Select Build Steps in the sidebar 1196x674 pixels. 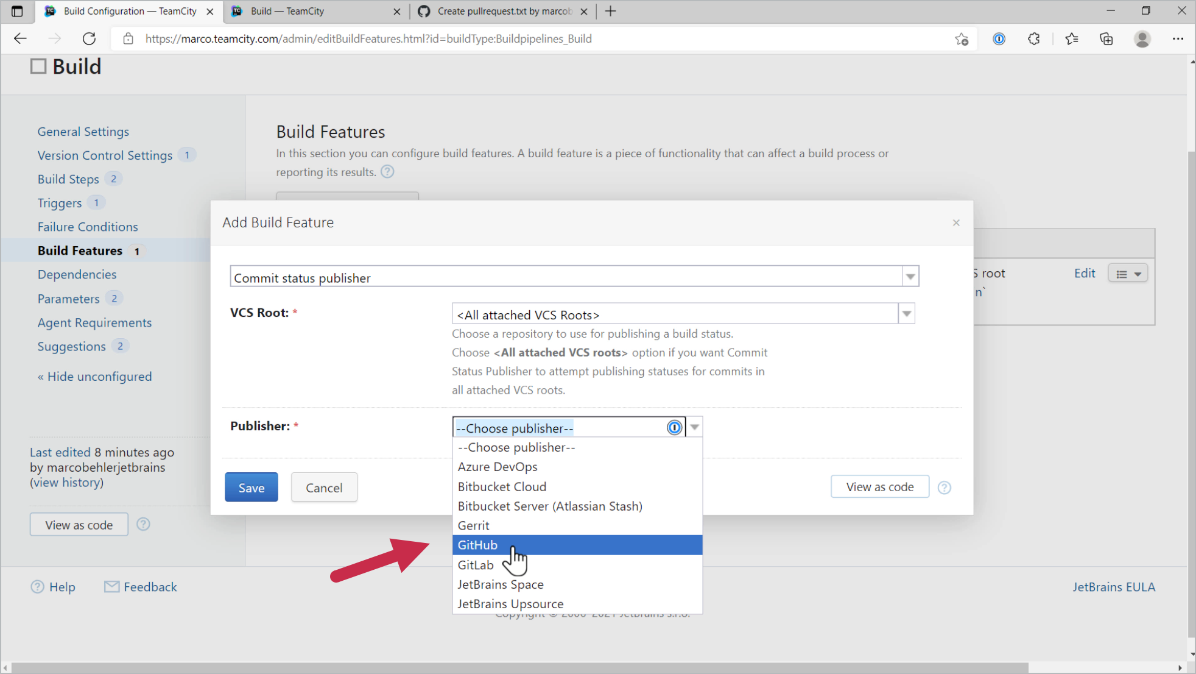pos(68,179)
